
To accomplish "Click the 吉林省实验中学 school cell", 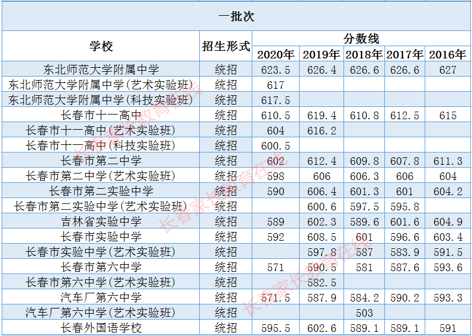I will pyautogui.click(x=101, y=221).
